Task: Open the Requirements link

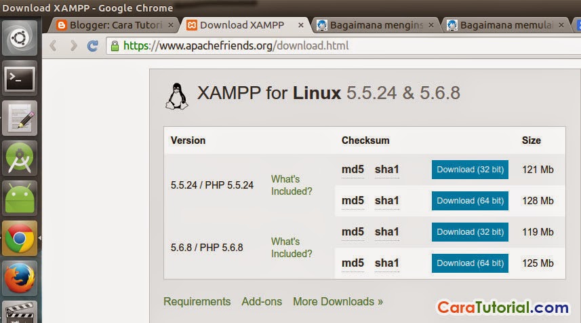Action: pyautogui.click(x=197, y=301)
